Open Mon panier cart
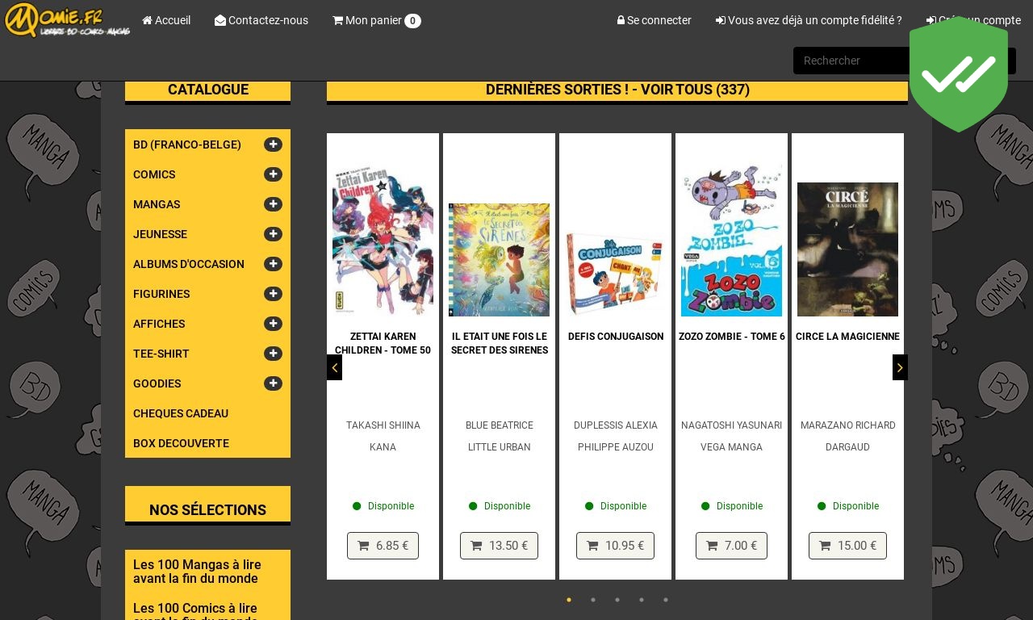The height and width of the screenshot is (620, 1033). pos(376,20)
